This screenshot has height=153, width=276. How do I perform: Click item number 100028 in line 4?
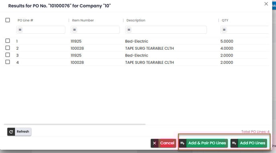pos(77,62)
